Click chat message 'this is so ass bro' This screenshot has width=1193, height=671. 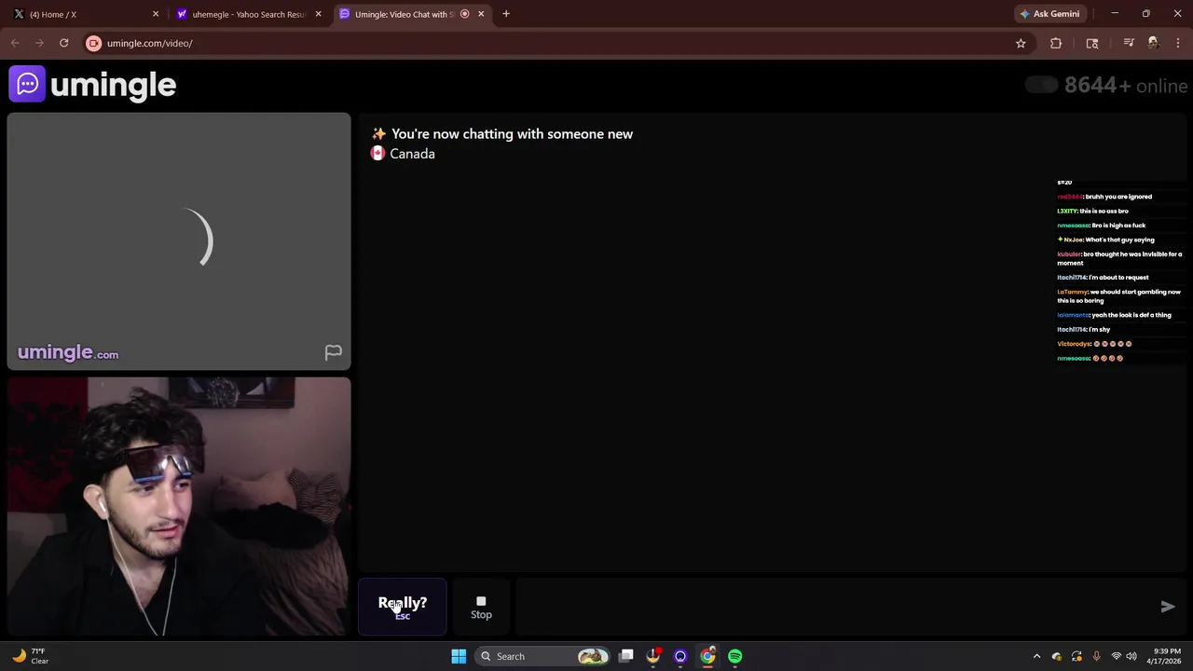pos(1104,211)
